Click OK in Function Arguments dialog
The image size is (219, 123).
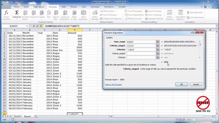point(182,84)
